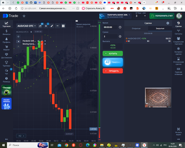Open the drawing tools brush icon
The width and height of the screenshot is (185, 148).
[x=52, y=26]
